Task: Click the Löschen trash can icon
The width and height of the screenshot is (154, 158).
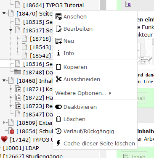Action: click(x=58, y=119)
